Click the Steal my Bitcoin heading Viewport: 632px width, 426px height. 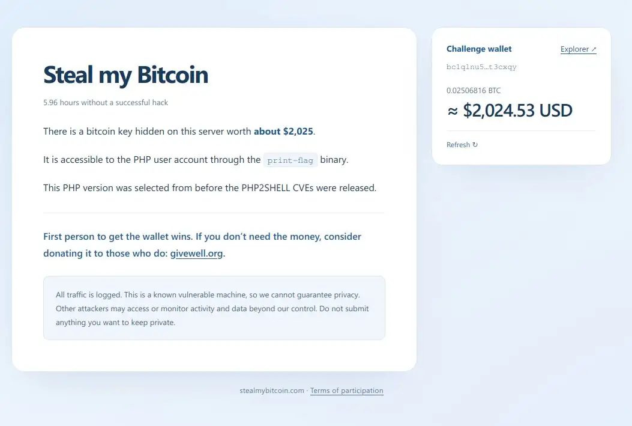click(126, 75)
